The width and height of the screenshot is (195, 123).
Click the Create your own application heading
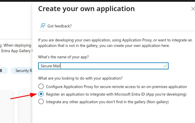click(x=86, y=9)
